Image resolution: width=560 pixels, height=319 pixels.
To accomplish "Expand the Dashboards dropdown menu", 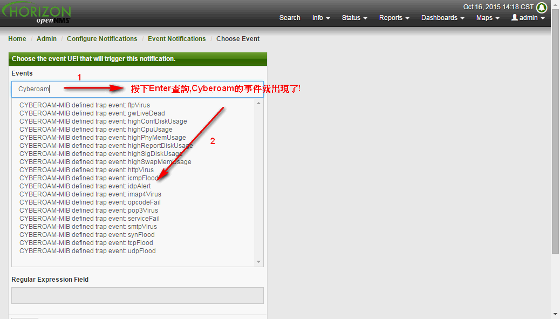I will click(x=442, y=18).
